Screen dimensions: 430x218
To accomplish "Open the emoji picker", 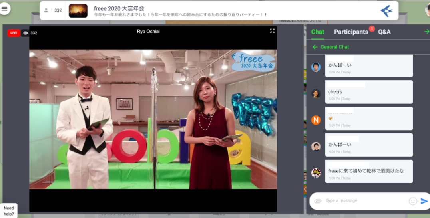I will click(413, 201).
